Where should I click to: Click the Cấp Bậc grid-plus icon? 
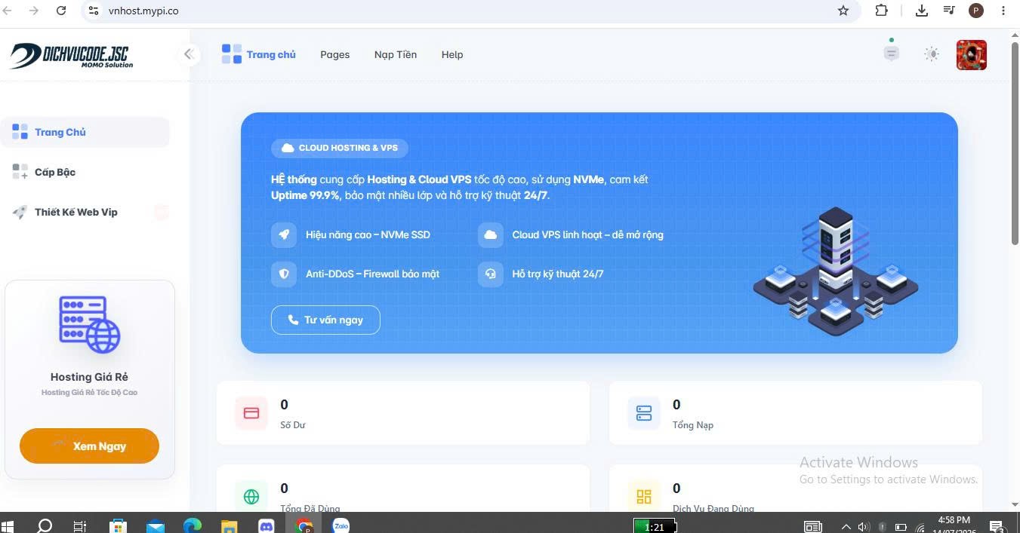coord(20,172)
